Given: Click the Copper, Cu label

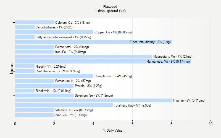Looking at the screenshot, I should coord(113,32).
